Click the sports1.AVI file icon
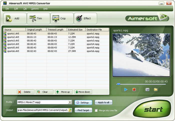This screenshot has width=175, height=121. [x=5, y=33]
